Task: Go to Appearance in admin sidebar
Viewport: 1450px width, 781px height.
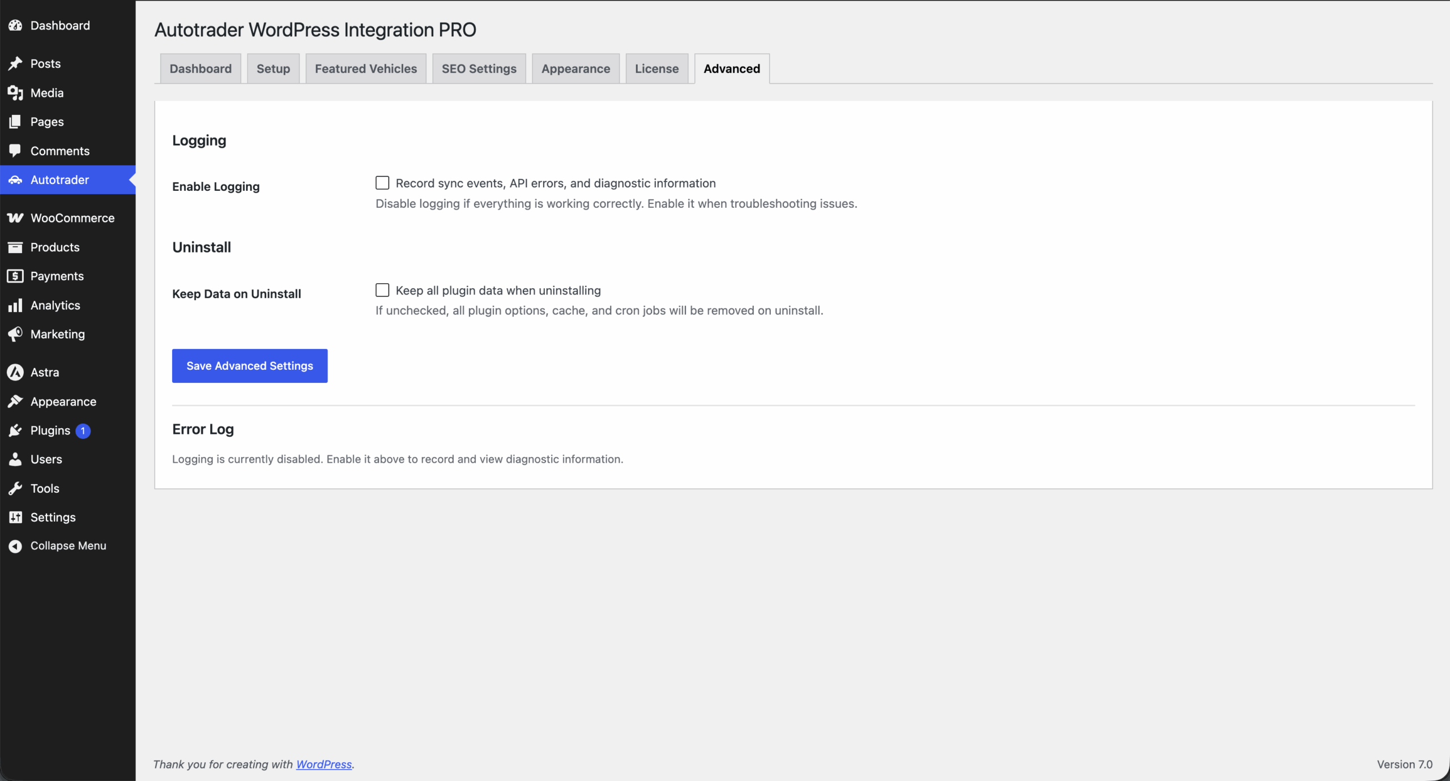Action: coord(68,402)
